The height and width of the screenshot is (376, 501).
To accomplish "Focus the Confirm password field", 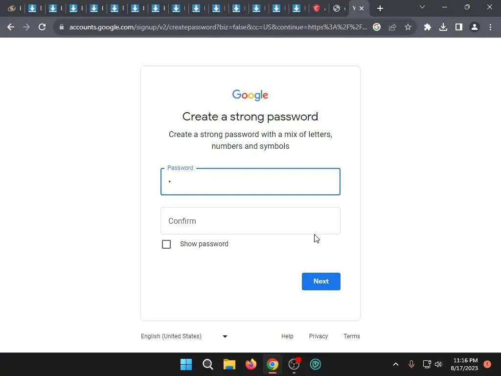I will [x=250, y=221].
